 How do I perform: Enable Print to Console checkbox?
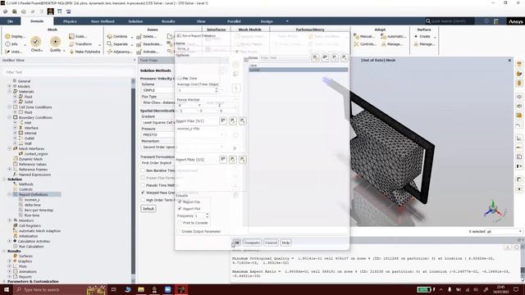coord(180,223)
